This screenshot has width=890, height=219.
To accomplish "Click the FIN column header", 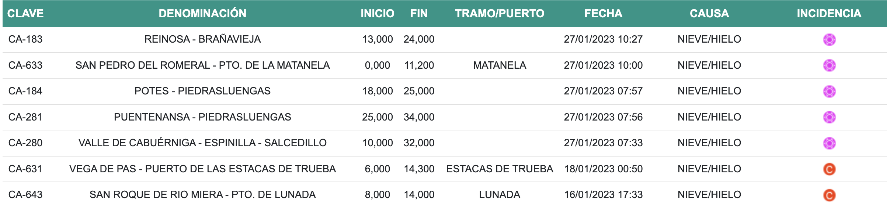I will (419, 14).
